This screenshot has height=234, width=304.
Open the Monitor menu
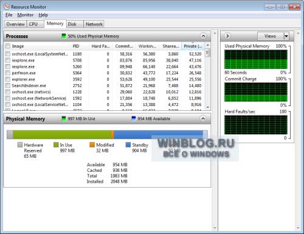pos(26,15)
